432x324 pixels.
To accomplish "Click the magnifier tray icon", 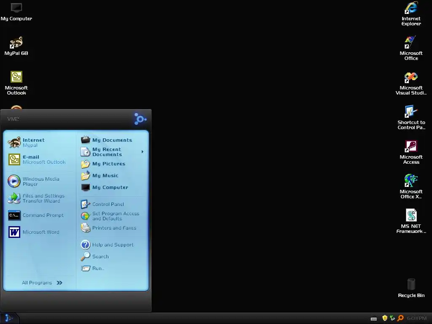I will pyautogui.click(x=400, y=318).
